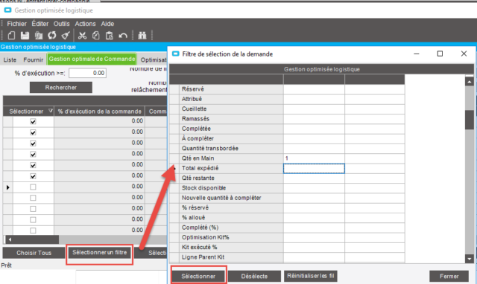Viewport: 477px width, 284px height.
Task: Click the Qté en Main value cell
Action: [314, 158]
